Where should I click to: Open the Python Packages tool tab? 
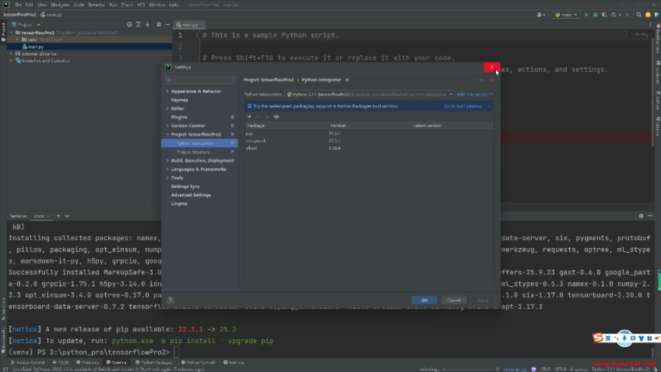click(154, 362)
